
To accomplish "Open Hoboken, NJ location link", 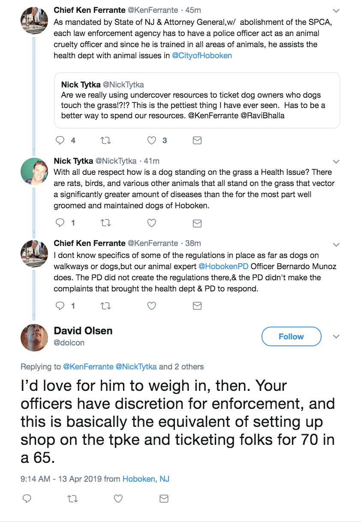I will click(x=146, y=479).
